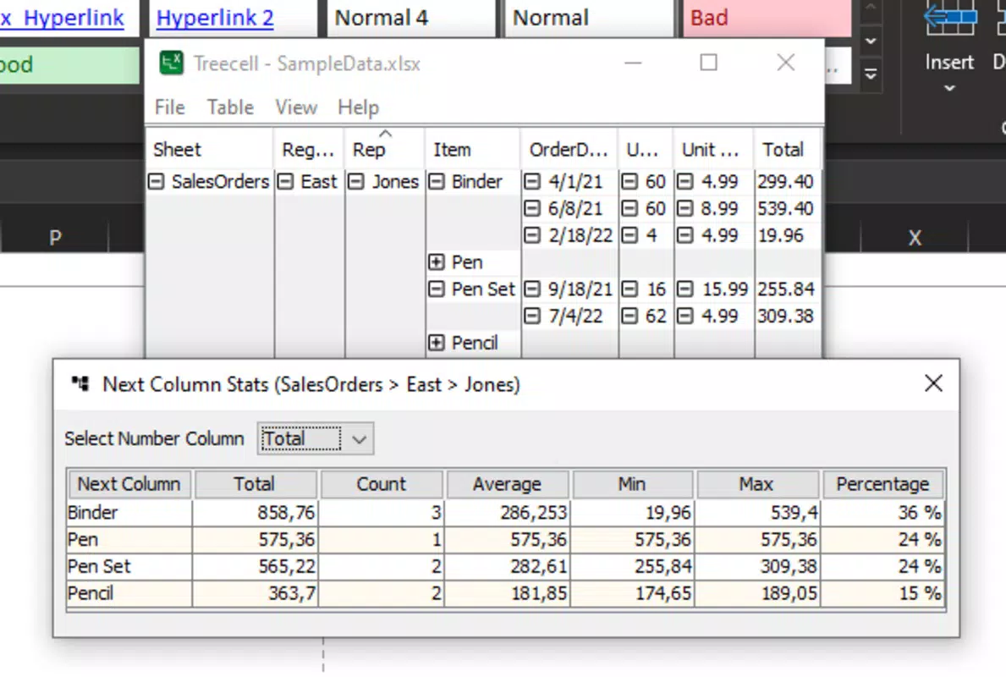Screen dimensions: 1006x677
Task: Open the Help menu in Treecell
Action: [358, 107]
